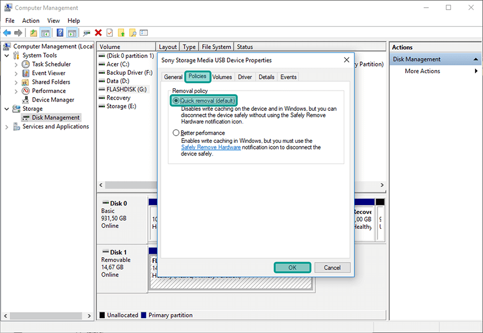Click the blue Help question mark icon
The width and height of the screenshot is (483, 333).
(x=60, y=33)
